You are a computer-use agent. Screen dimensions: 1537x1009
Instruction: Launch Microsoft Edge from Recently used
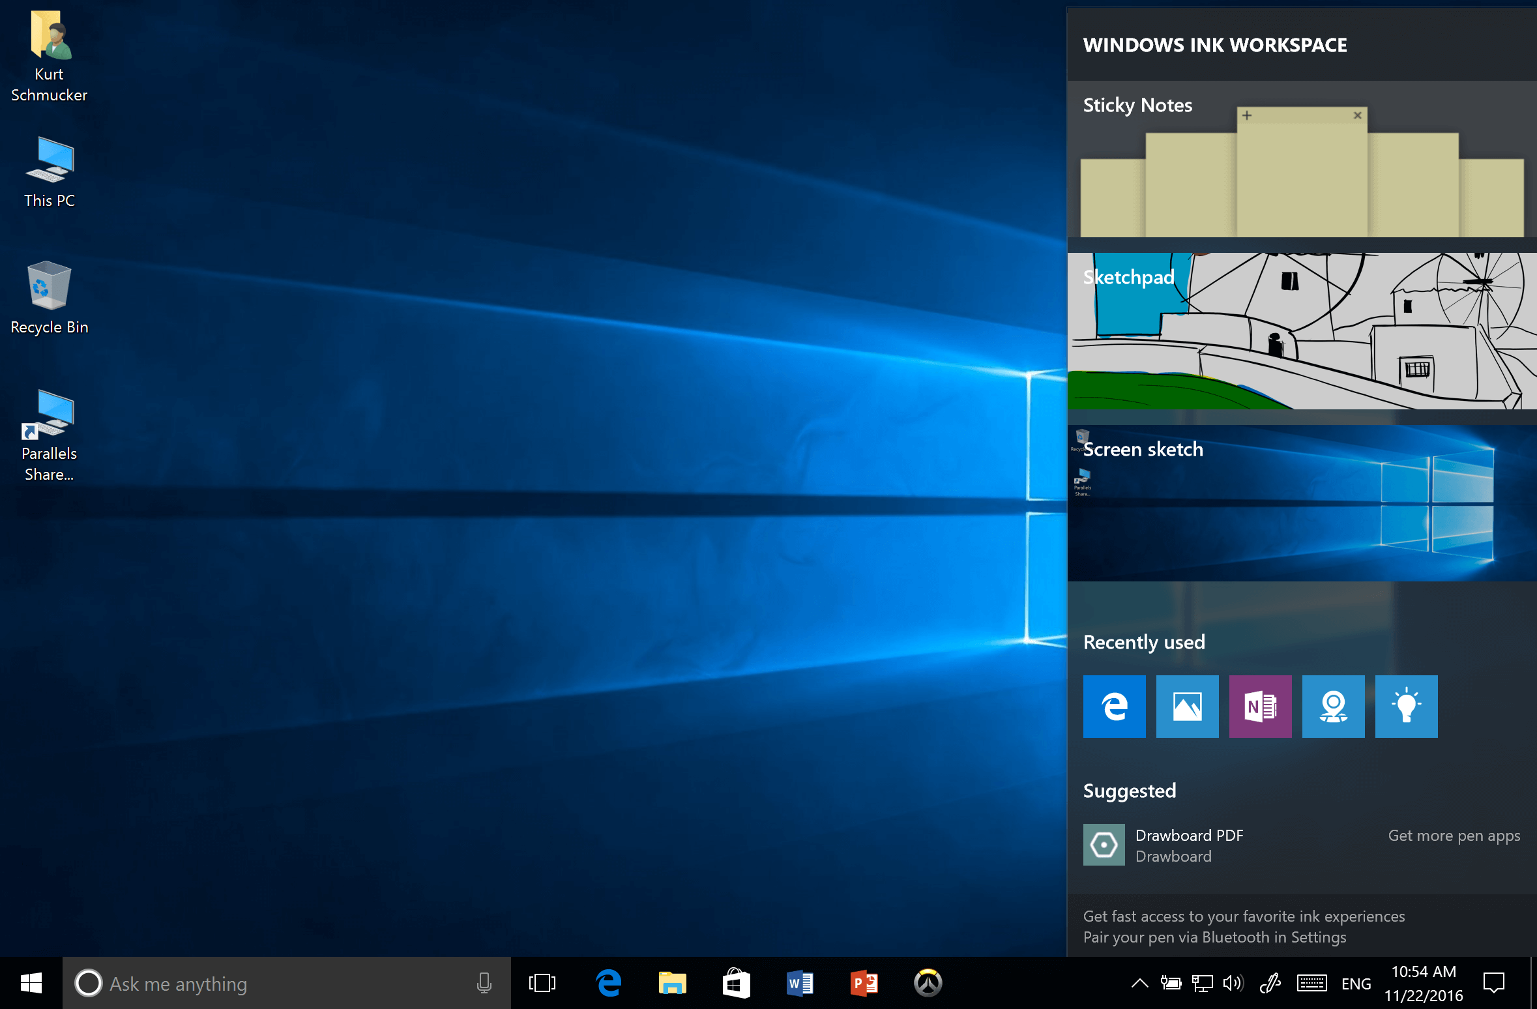pos(1115,707)
